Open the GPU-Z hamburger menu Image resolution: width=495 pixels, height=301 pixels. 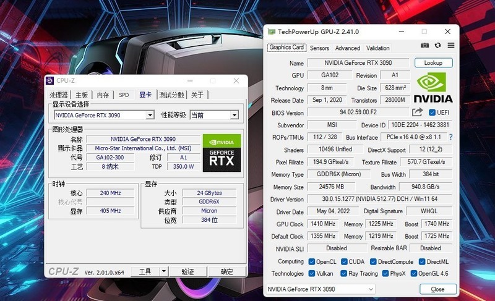coord(451,45)
